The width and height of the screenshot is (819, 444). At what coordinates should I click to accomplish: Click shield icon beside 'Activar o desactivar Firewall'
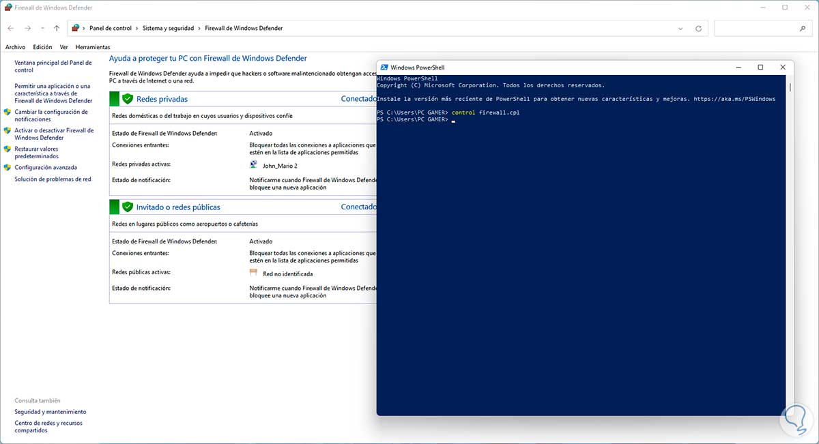pos(8,130)
